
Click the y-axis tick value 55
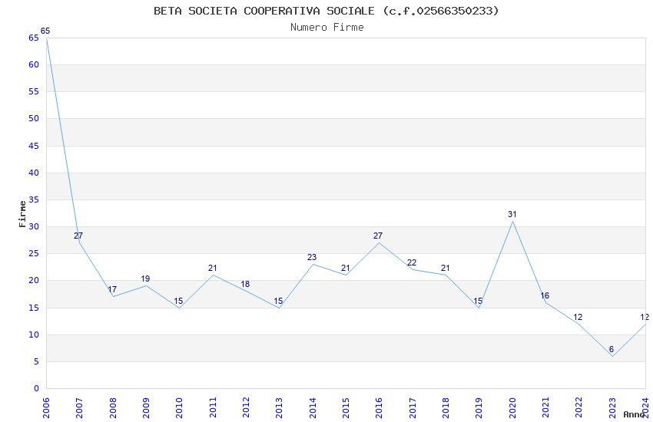click(x=34, y=91)
